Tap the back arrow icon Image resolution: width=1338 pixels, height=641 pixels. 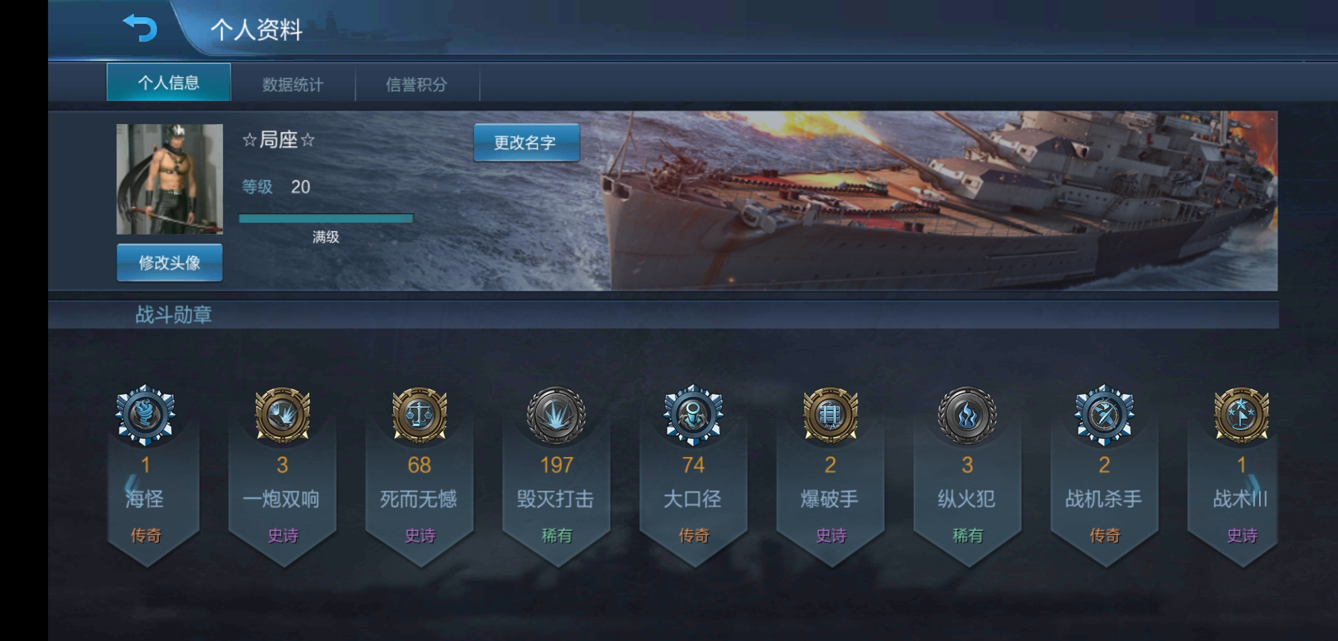click(x=140, y=28)
